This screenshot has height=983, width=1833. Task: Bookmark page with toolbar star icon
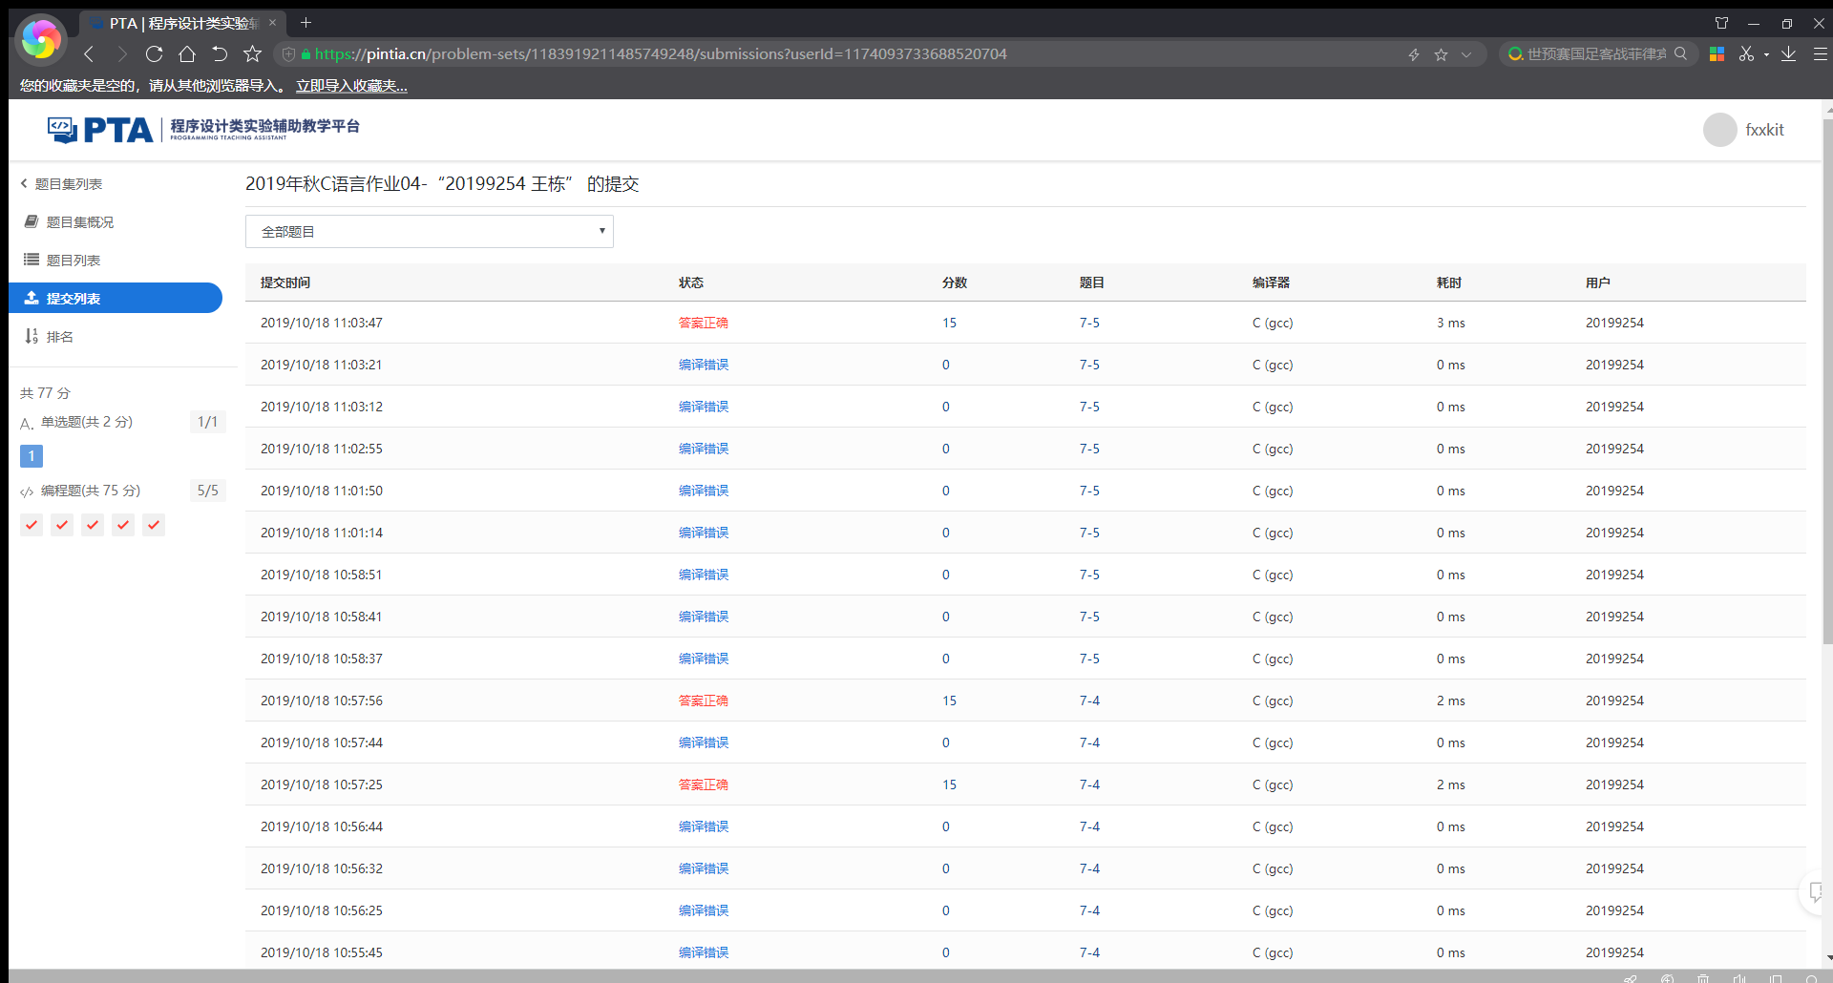pyautogui.click(x=252, y=54)
